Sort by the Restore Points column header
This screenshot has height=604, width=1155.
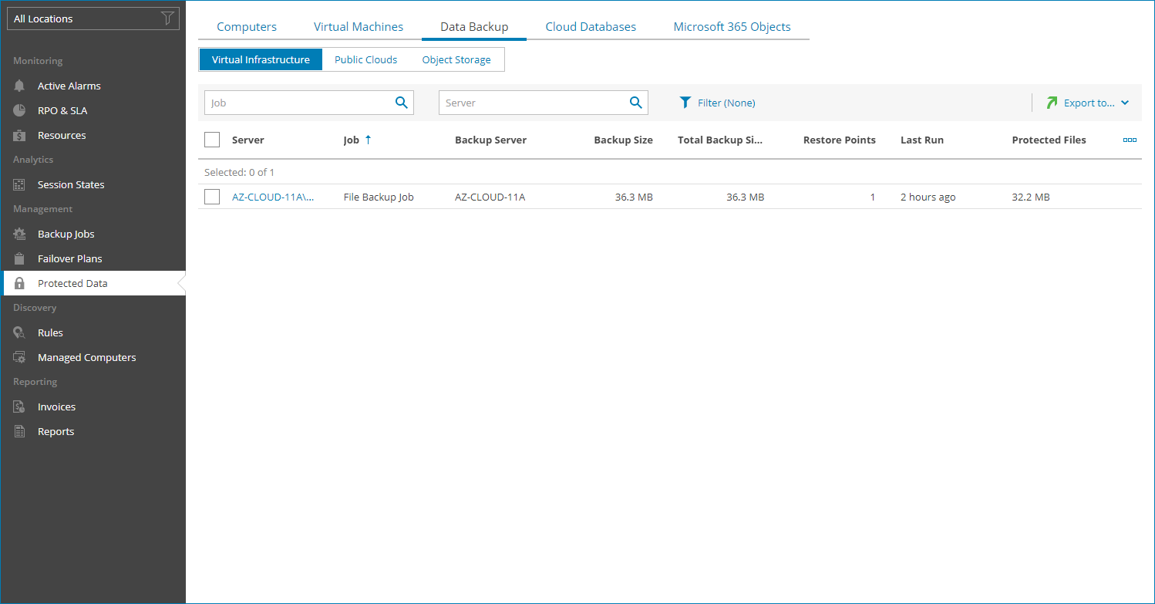pos(840,140)
